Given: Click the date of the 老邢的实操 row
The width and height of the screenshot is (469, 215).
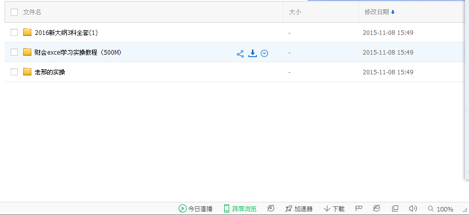Looking at the screenshot, I should coord(388,72).
